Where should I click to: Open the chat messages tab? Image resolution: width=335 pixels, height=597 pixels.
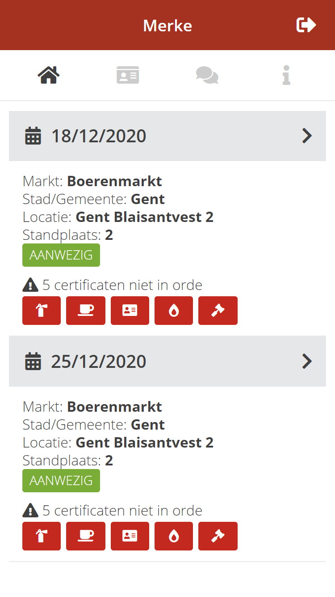[x=207, y=75]
